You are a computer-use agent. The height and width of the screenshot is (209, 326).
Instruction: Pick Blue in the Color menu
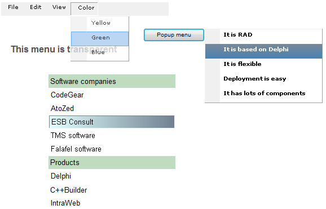[100, 53]
